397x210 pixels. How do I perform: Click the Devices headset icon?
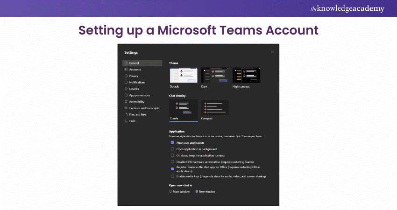tap(126, 89)
